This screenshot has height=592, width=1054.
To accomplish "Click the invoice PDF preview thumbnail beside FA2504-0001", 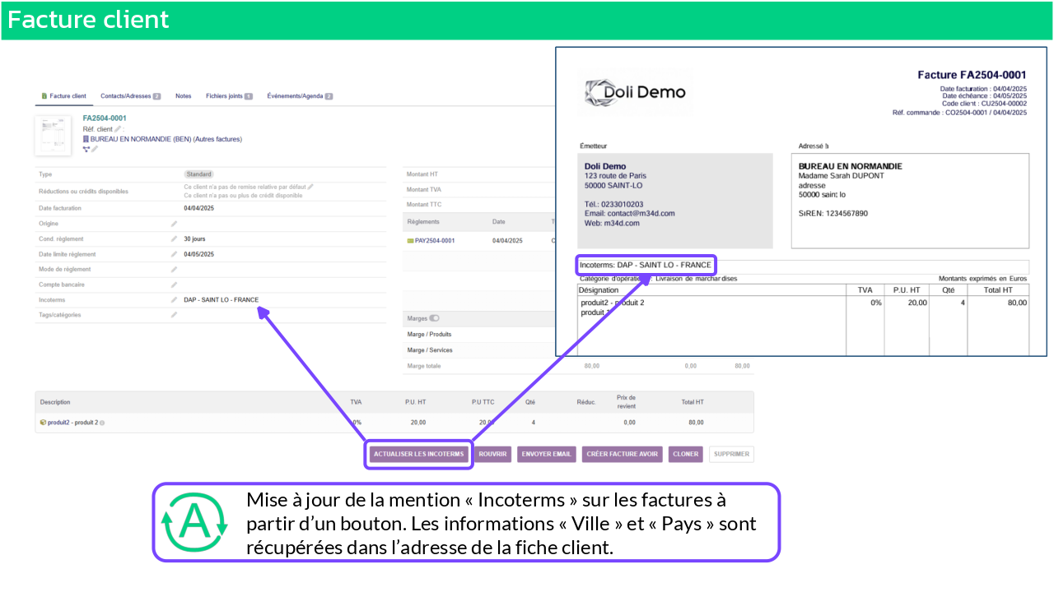I will (53, 135).
